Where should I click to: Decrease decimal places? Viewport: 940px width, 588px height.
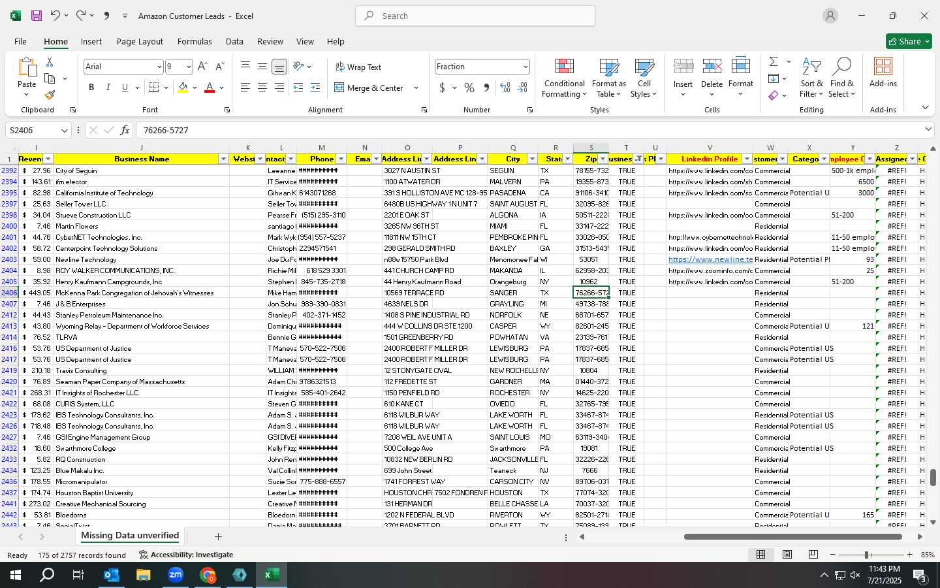(x=522, y=88)
